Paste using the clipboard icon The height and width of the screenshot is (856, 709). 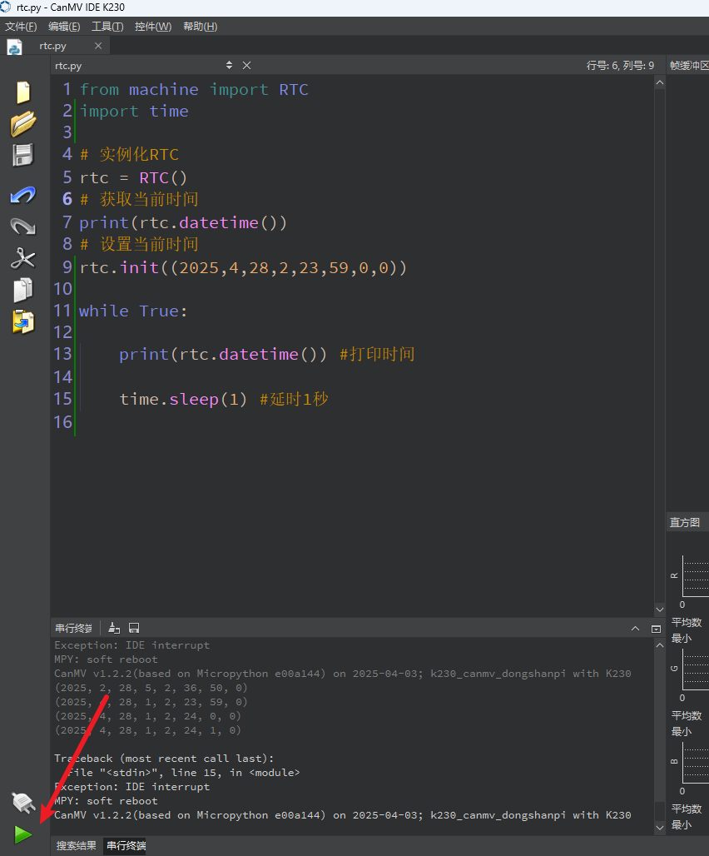(x=23, y=321)
